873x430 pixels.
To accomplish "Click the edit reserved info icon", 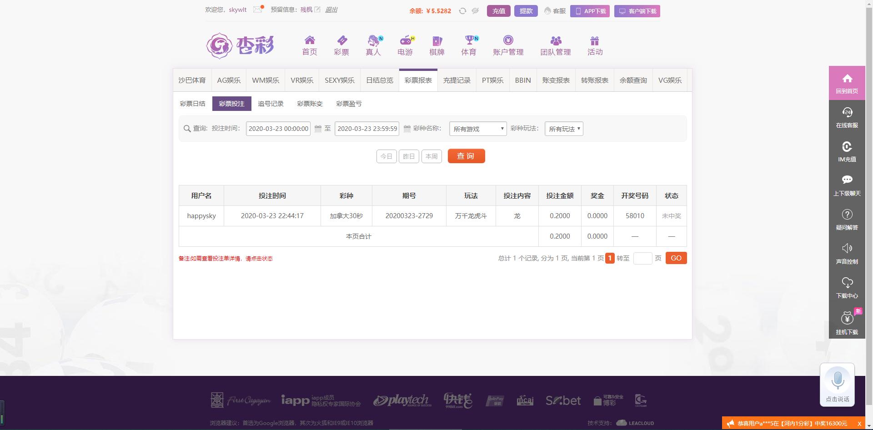I will tap(317, 10).
